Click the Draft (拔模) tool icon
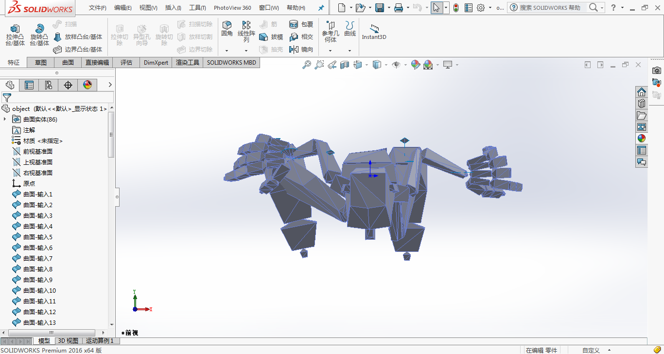The width and height of the screenshot is (664, 354). click(263, 36)
